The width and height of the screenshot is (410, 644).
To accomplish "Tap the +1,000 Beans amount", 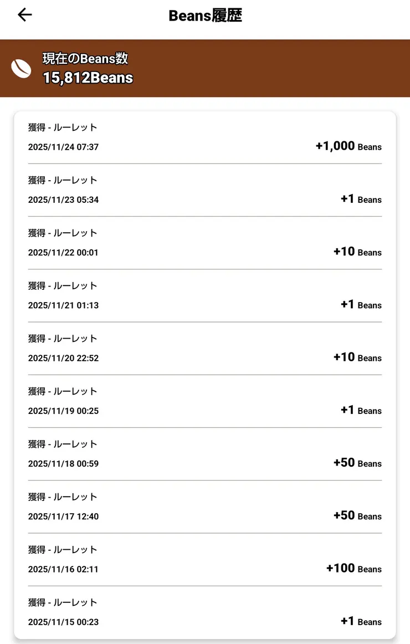I will pos(348,146).
